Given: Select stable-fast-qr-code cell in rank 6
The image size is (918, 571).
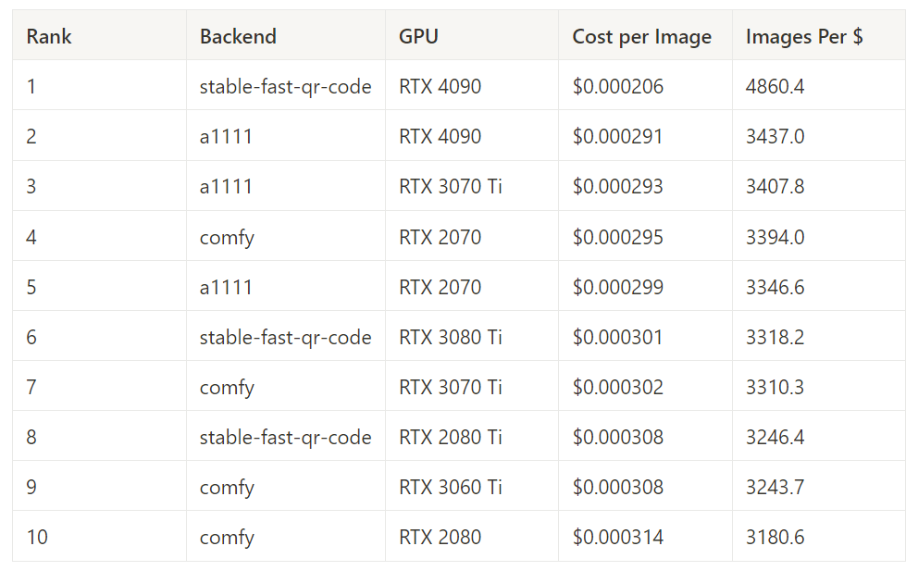Looking at the screenshot, I should click(x=285, y=338).
